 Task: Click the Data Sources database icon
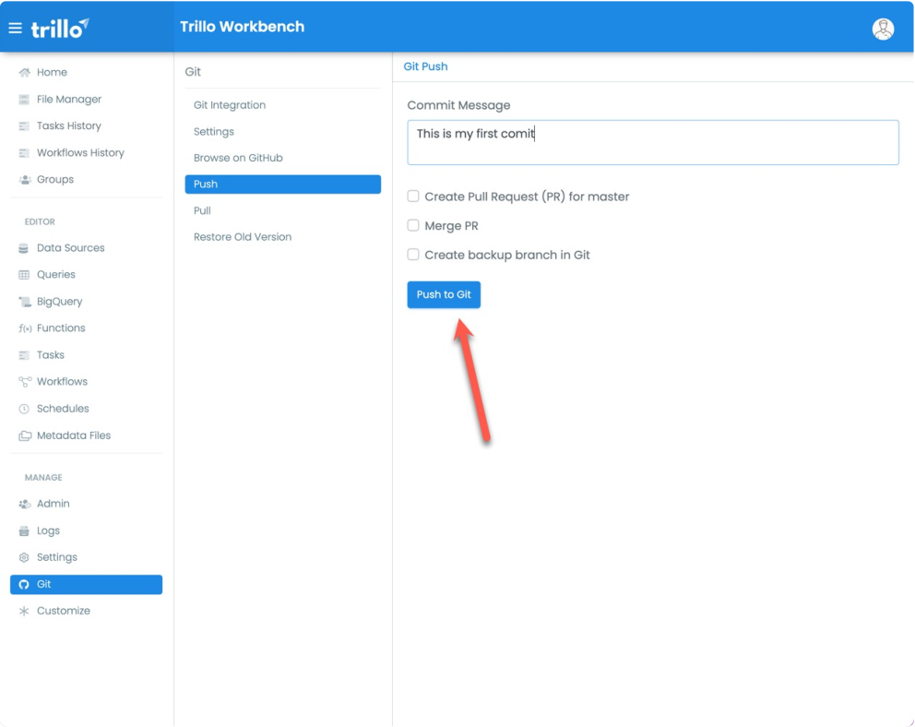point(23,248)
